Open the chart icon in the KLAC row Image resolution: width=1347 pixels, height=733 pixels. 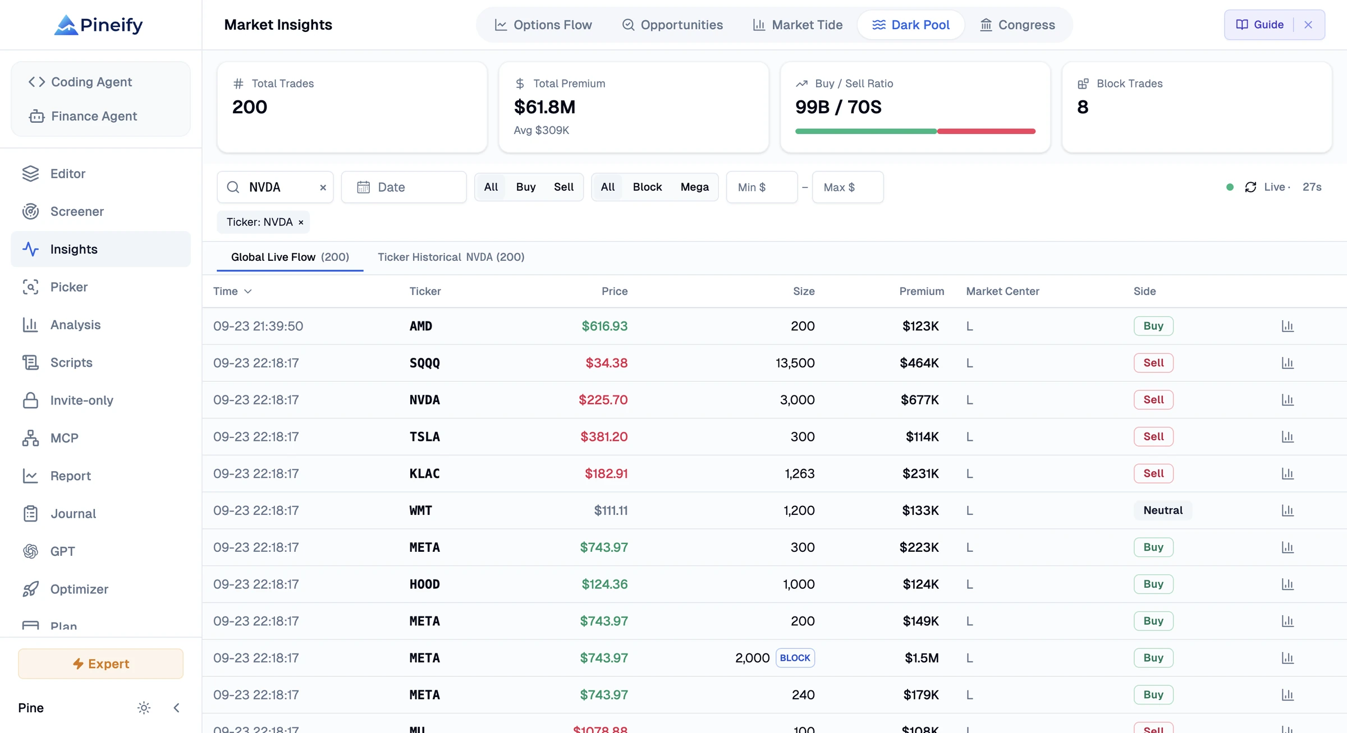point(1288,473)
